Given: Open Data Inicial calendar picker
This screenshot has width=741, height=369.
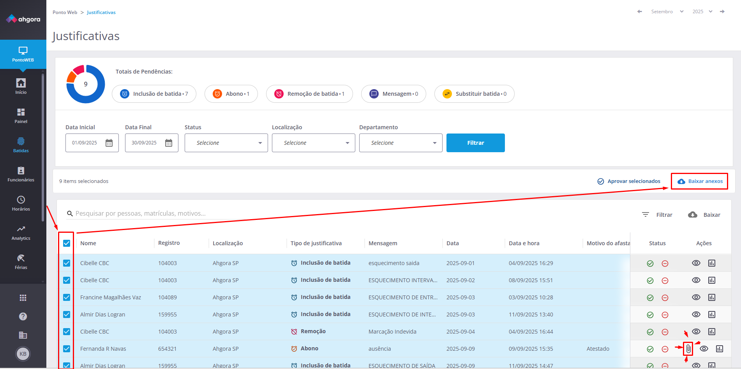Looking at the screenshot, I should pos(109,143).
